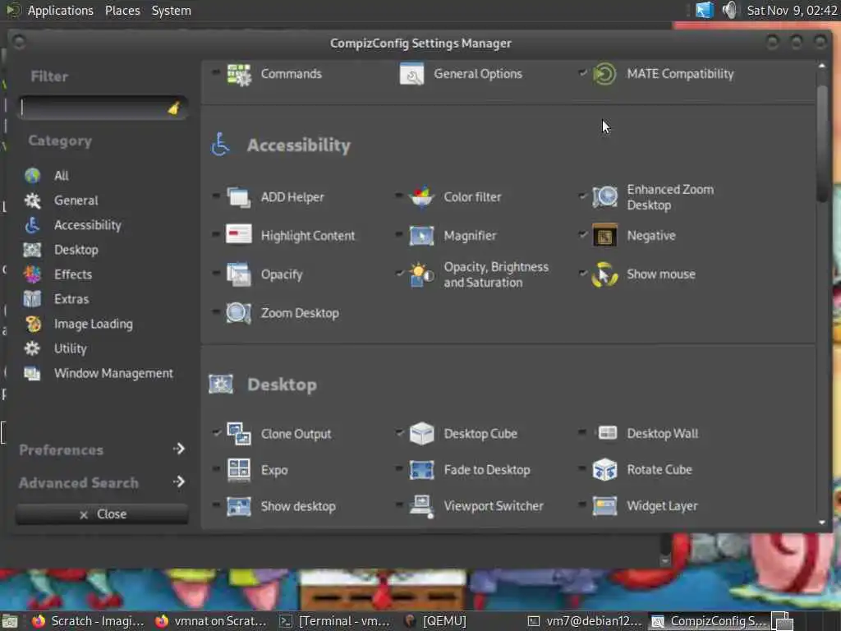Open the Desktop Wall plugin icon

(607, 433)
